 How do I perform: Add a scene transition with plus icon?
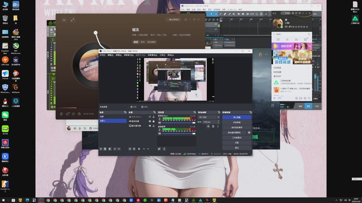[x=208, y=126]
